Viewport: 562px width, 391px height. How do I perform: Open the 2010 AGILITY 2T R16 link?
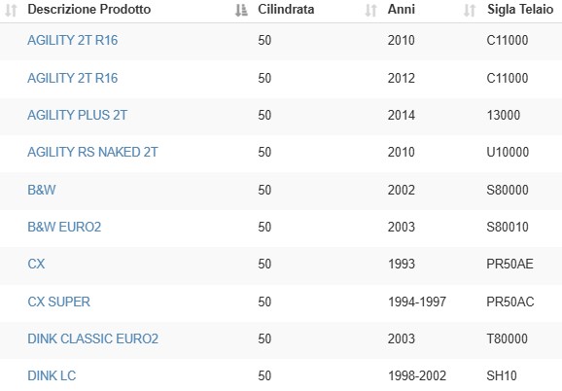(72, 40)
